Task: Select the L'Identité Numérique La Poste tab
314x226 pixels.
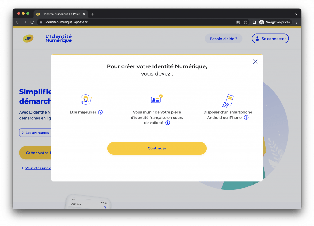Action: (60, 14)
